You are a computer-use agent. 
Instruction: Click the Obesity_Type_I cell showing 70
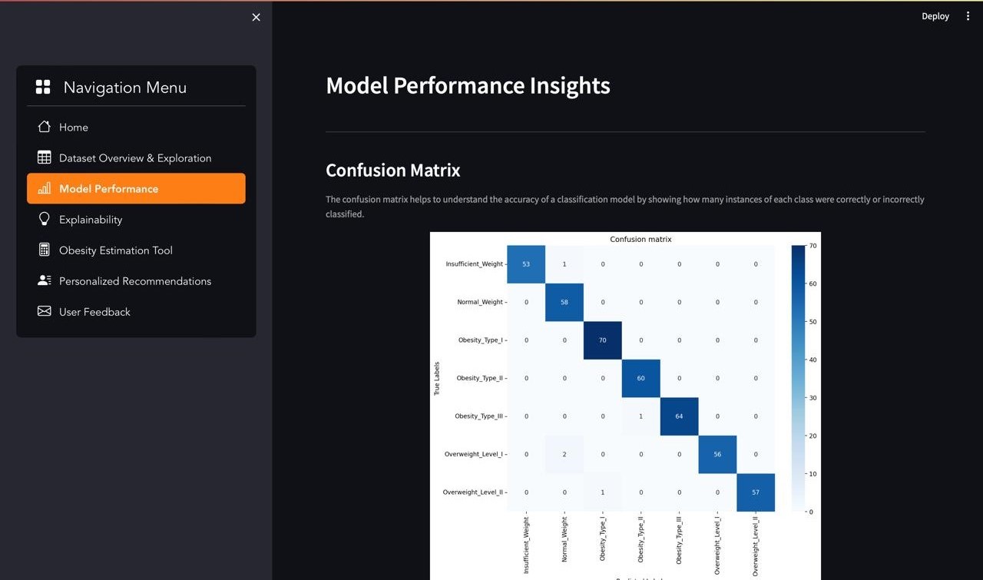[602, 340]
